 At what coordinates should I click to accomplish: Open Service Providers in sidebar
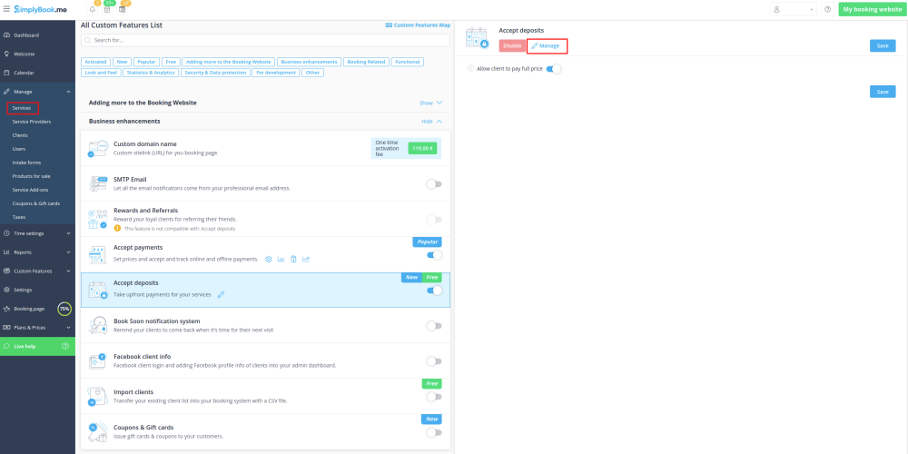(x=32, y=122)
